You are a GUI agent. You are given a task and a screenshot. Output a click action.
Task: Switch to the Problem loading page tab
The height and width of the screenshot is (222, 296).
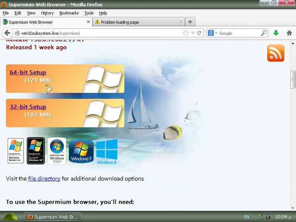point(139,22)
